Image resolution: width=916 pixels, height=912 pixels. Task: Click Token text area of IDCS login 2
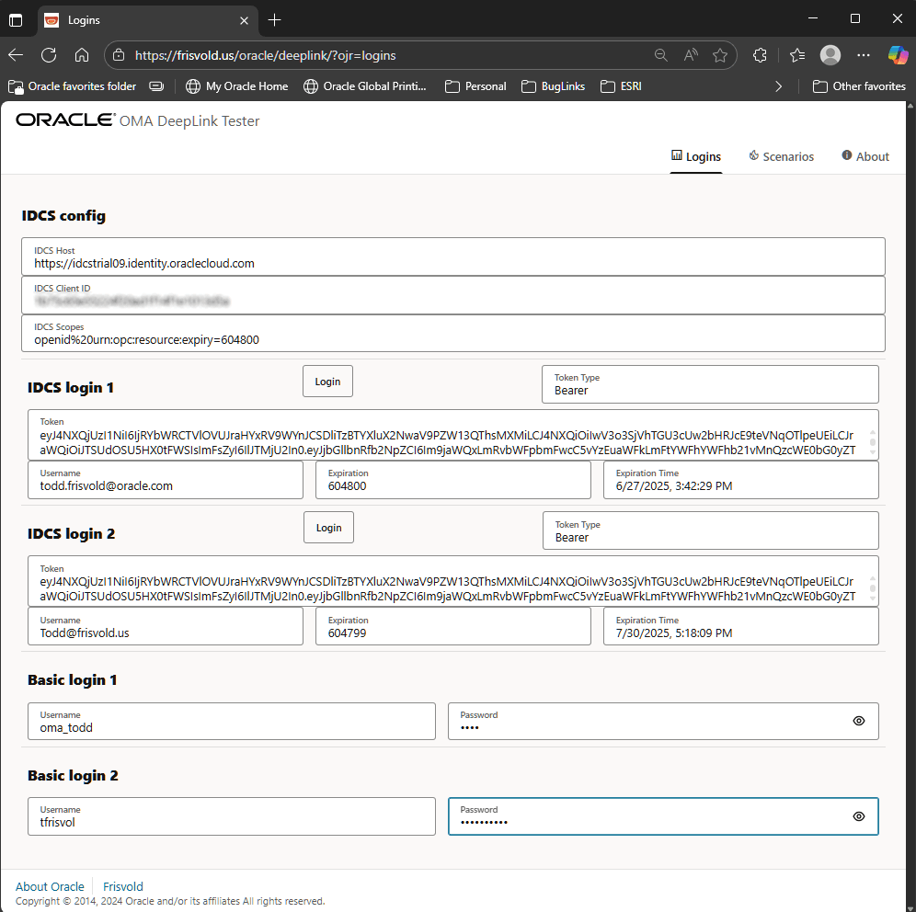coord(453,582)
